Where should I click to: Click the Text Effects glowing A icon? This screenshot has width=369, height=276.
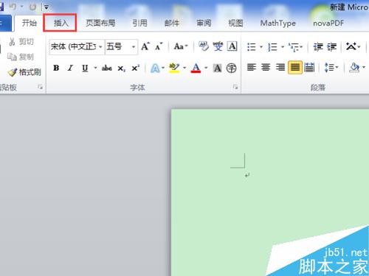[155, 68]
